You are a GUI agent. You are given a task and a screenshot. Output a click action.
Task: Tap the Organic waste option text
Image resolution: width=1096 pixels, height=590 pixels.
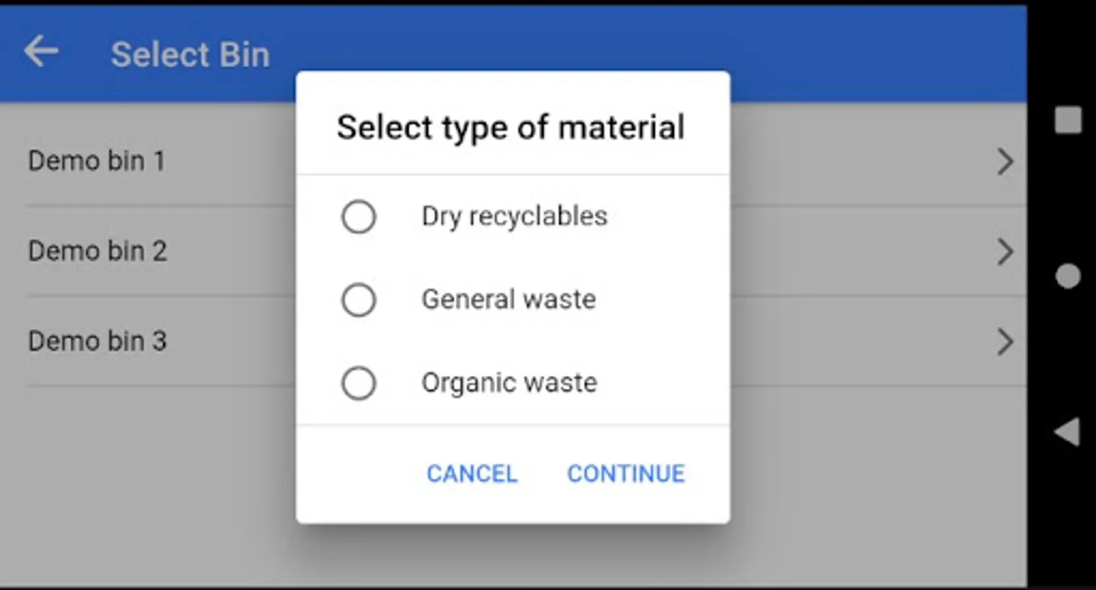click(509, 383)
